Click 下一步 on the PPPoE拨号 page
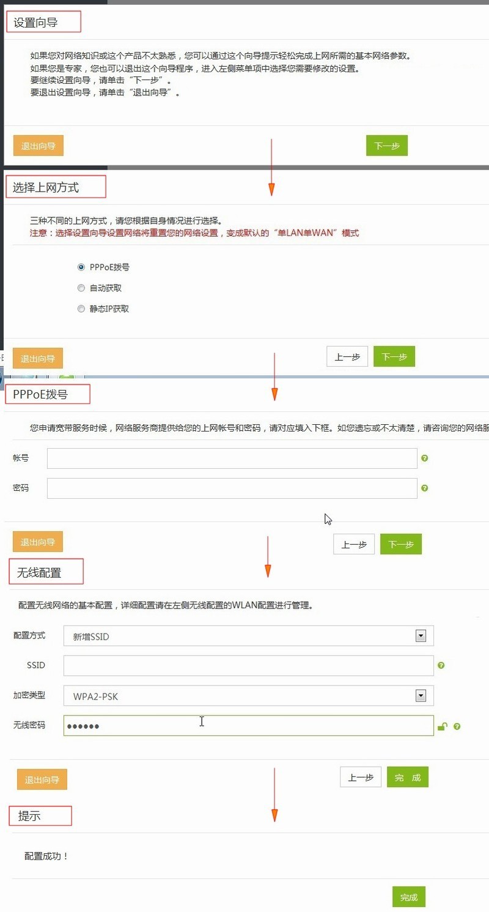The image size is (489, 912). click(x=400, y=544)
